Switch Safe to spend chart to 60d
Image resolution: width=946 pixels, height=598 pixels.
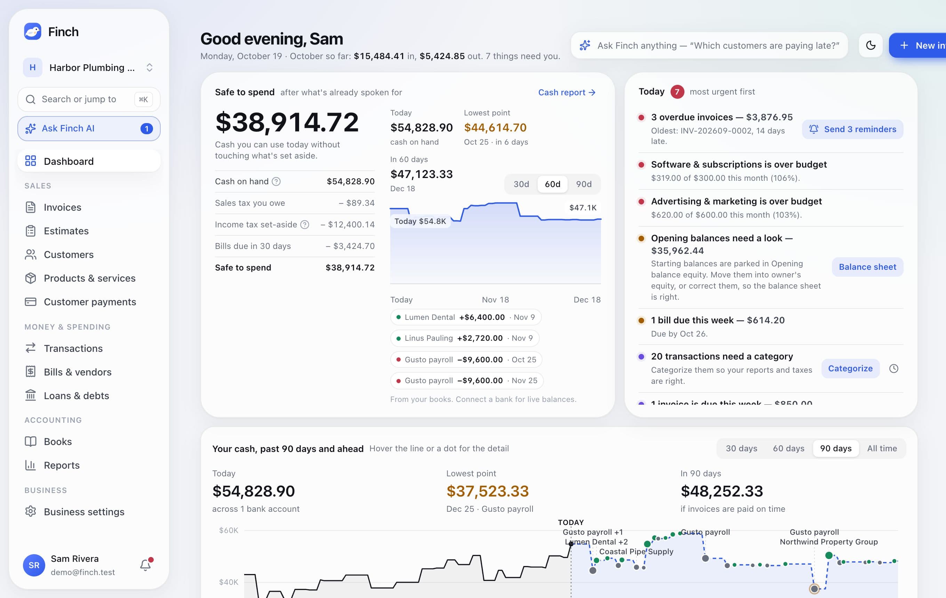coord(552,184)
